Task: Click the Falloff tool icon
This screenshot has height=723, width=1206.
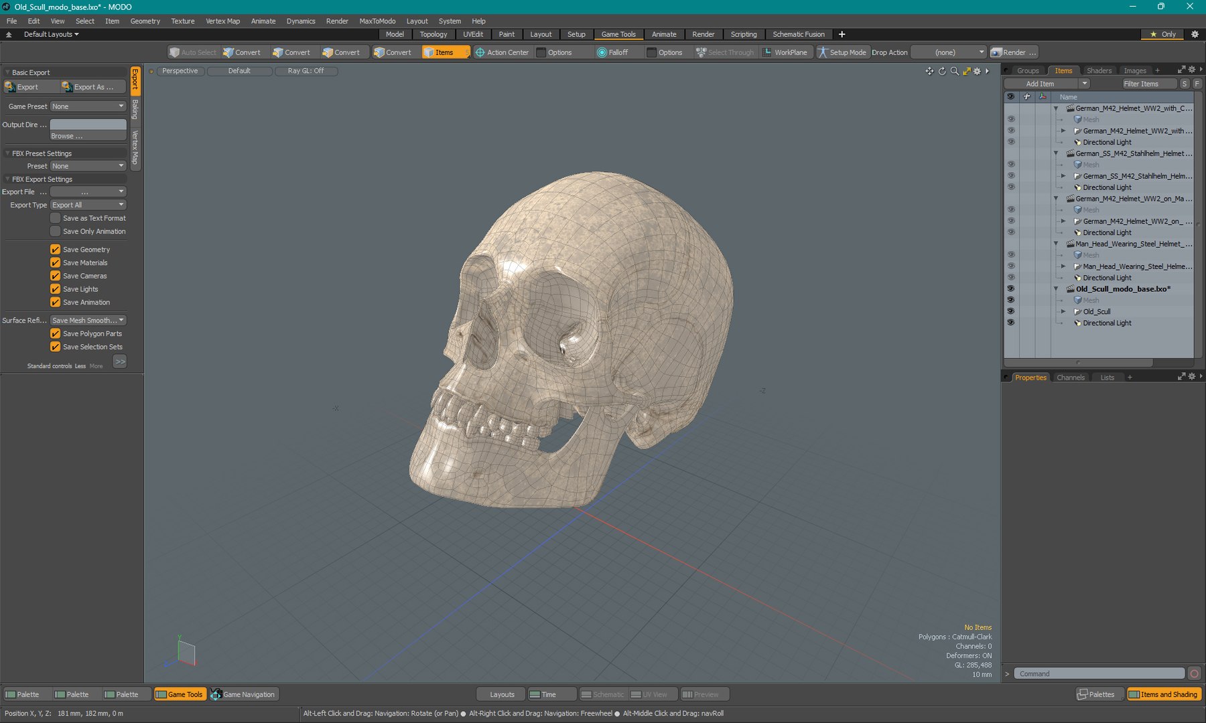Action: [x=602, y=52]
